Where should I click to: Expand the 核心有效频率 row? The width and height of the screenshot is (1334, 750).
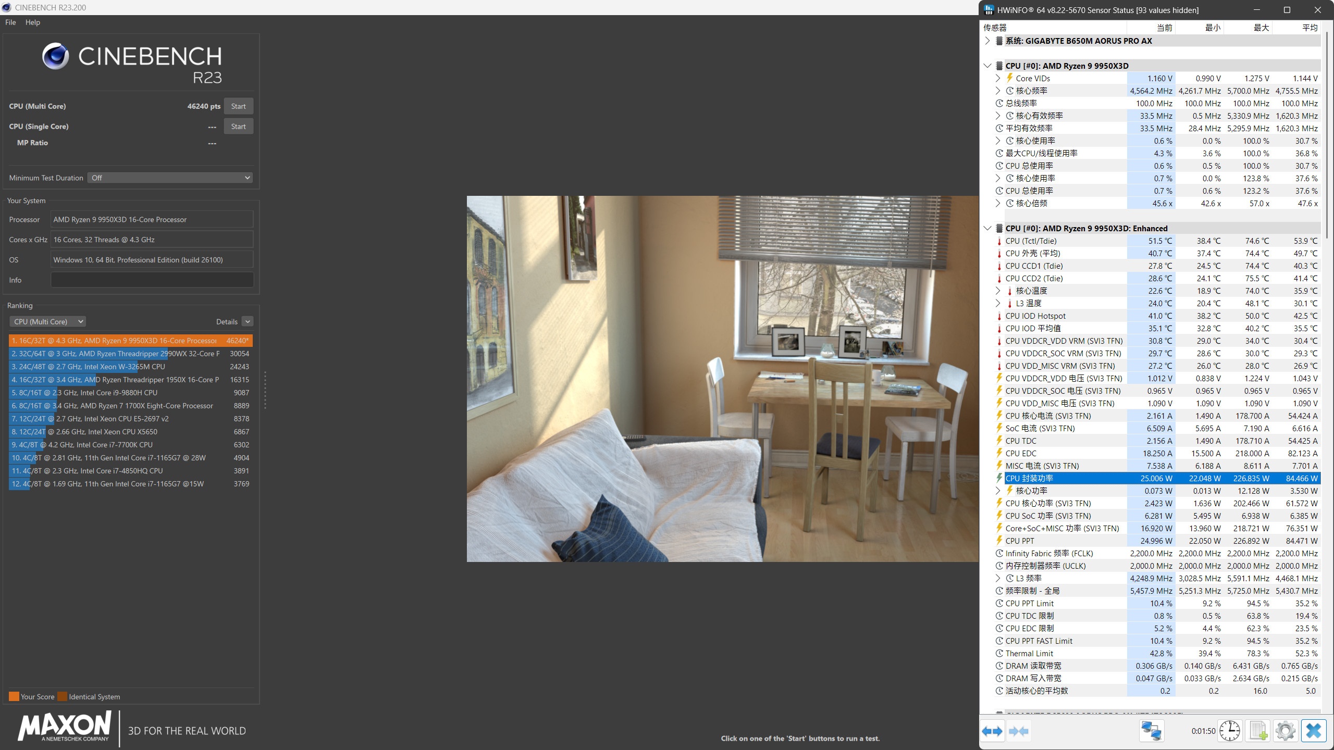click(997, 116)
